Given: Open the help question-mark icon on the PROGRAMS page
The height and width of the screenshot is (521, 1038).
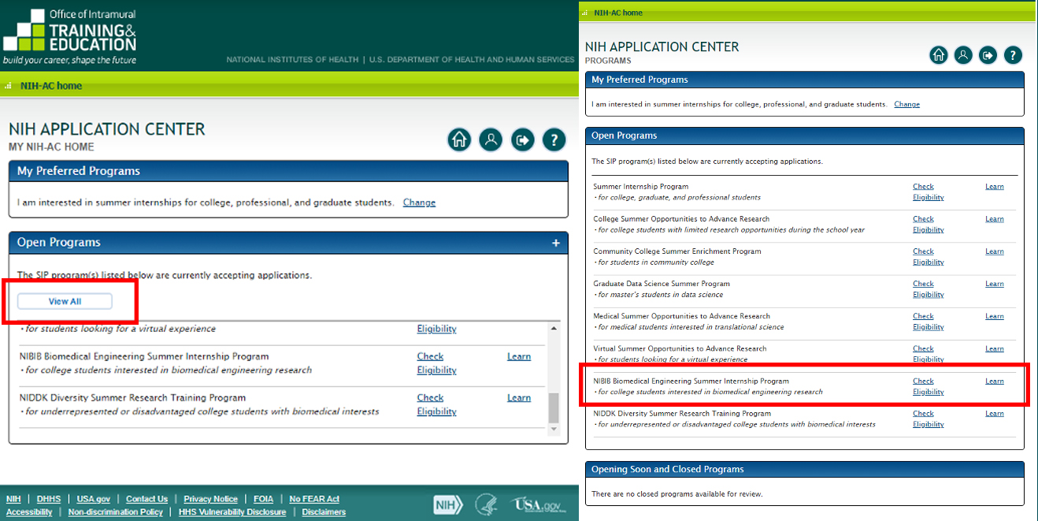Looking at the screenshot, I should click(1013, 54).
